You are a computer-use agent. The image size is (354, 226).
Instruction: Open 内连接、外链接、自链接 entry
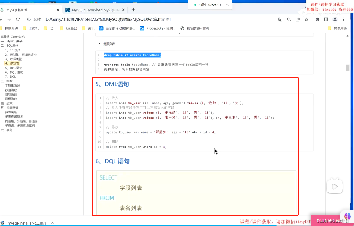[21, 121]
